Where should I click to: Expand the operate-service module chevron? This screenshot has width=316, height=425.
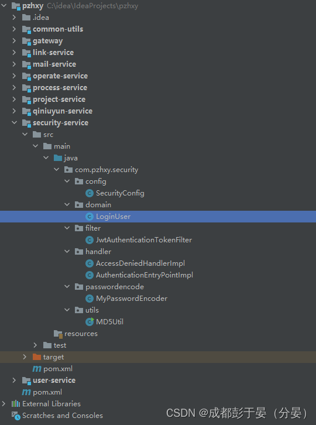point(14,76)
